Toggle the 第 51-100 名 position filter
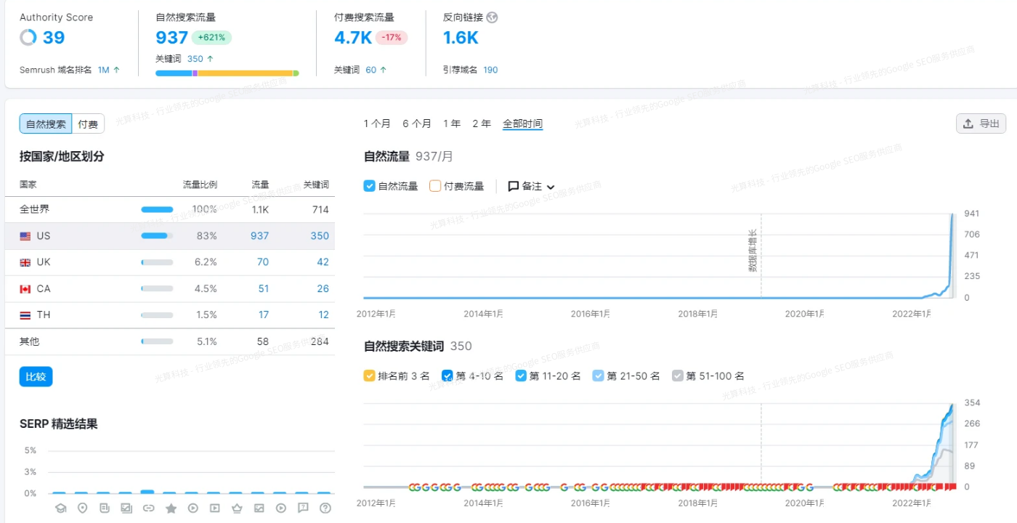 coord(678,376)
